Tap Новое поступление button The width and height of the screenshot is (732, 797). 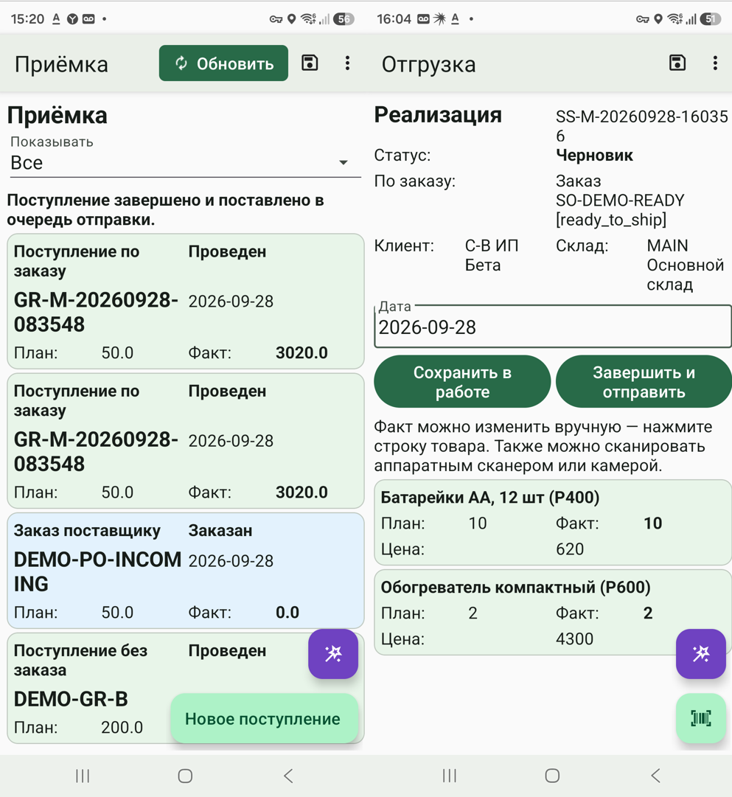pyautogui.click(x=265, y=719)
